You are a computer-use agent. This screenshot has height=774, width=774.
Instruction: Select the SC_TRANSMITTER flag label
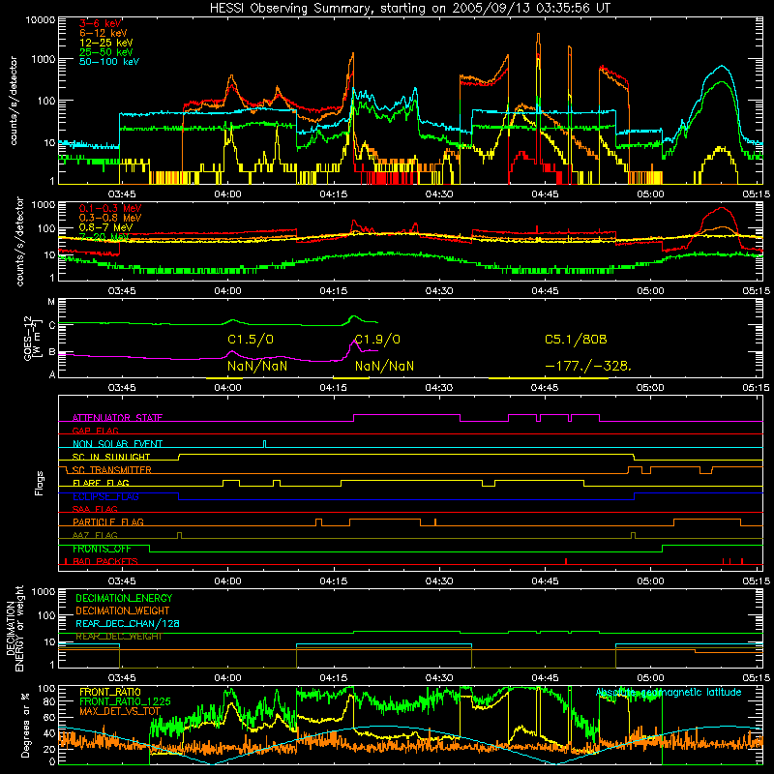[x=112, y=470]
